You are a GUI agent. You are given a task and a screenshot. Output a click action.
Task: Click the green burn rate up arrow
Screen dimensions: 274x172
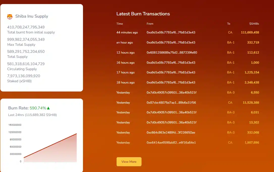click(x=48, y=108)
